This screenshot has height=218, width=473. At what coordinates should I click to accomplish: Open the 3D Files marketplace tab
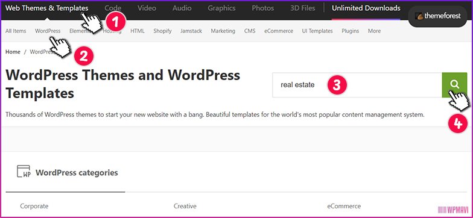303,8
